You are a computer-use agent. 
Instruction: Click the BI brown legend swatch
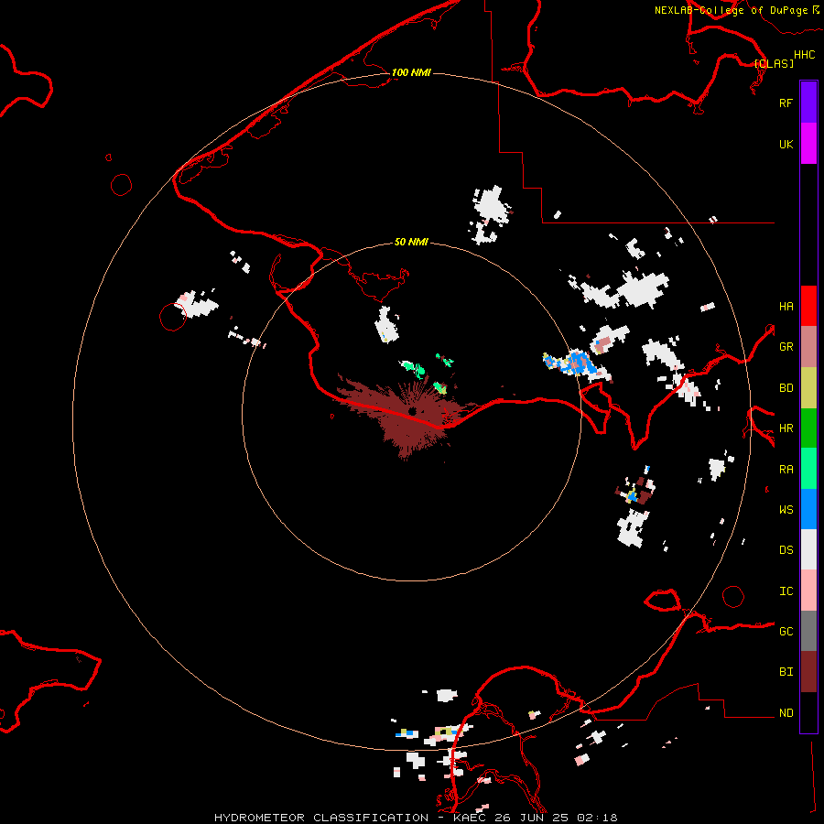[808, 672]
